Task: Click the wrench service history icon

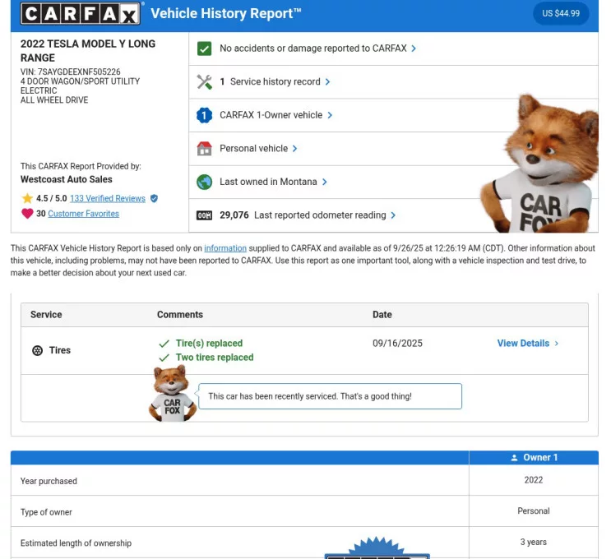Action: tap(205, 82)
